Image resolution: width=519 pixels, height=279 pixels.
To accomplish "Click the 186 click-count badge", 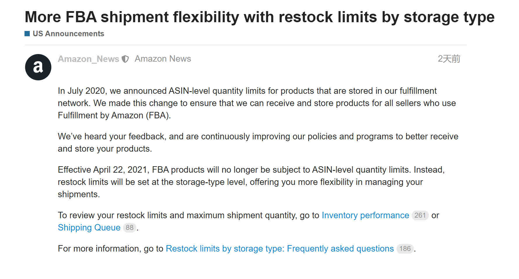I will click(x=405, y=249).
